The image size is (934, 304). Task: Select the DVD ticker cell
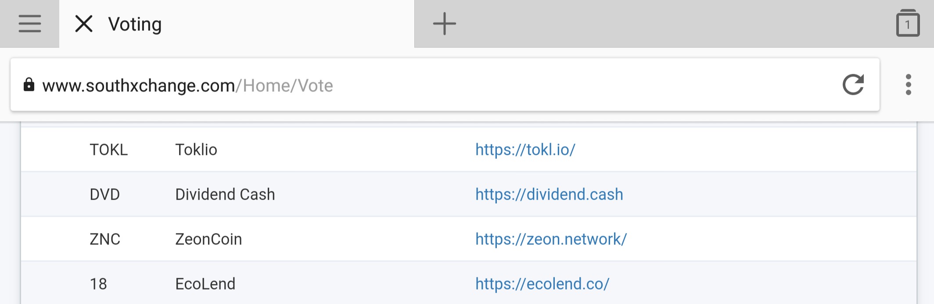pos(104,194)
